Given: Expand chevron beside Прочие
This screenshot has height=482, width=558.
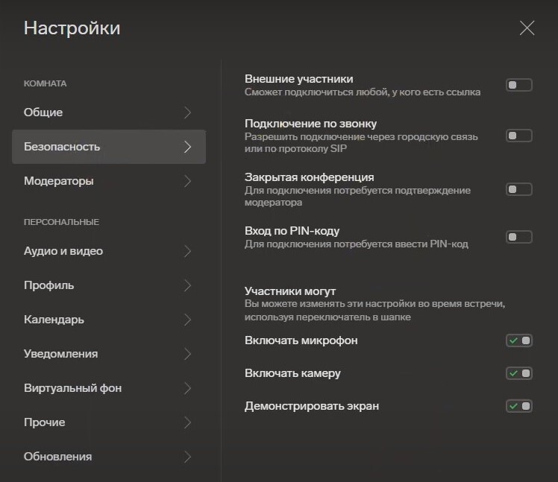Looking at the screenshot, I should (187, 422).
